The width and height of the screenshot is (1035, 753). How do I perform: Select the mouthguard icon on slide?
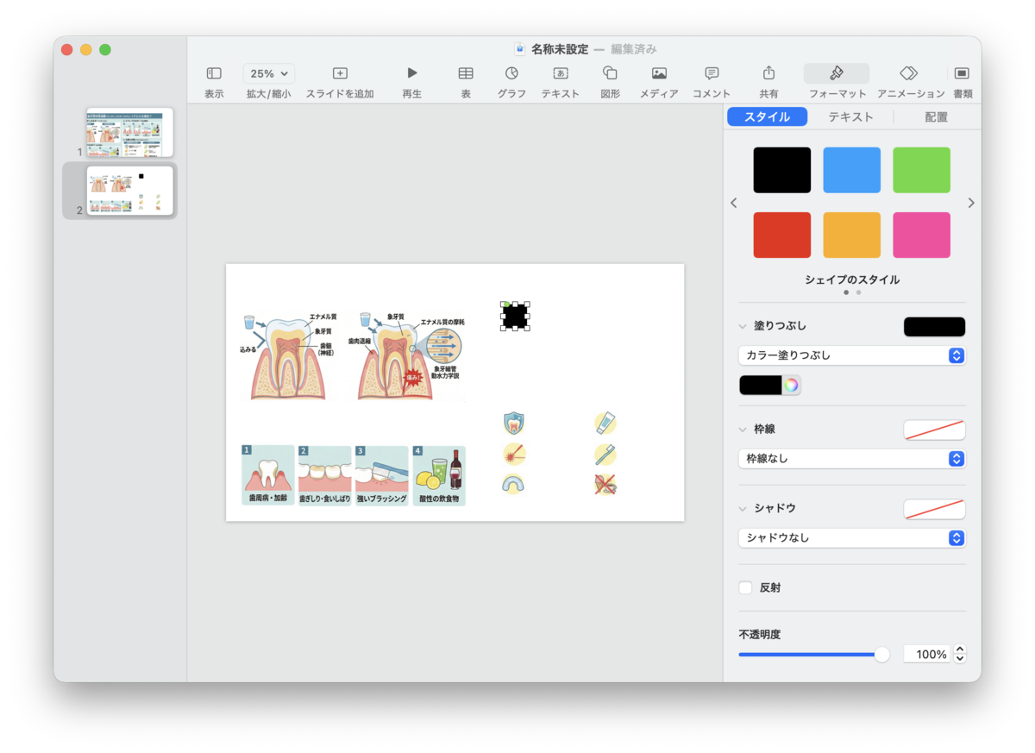pos(514,484)
